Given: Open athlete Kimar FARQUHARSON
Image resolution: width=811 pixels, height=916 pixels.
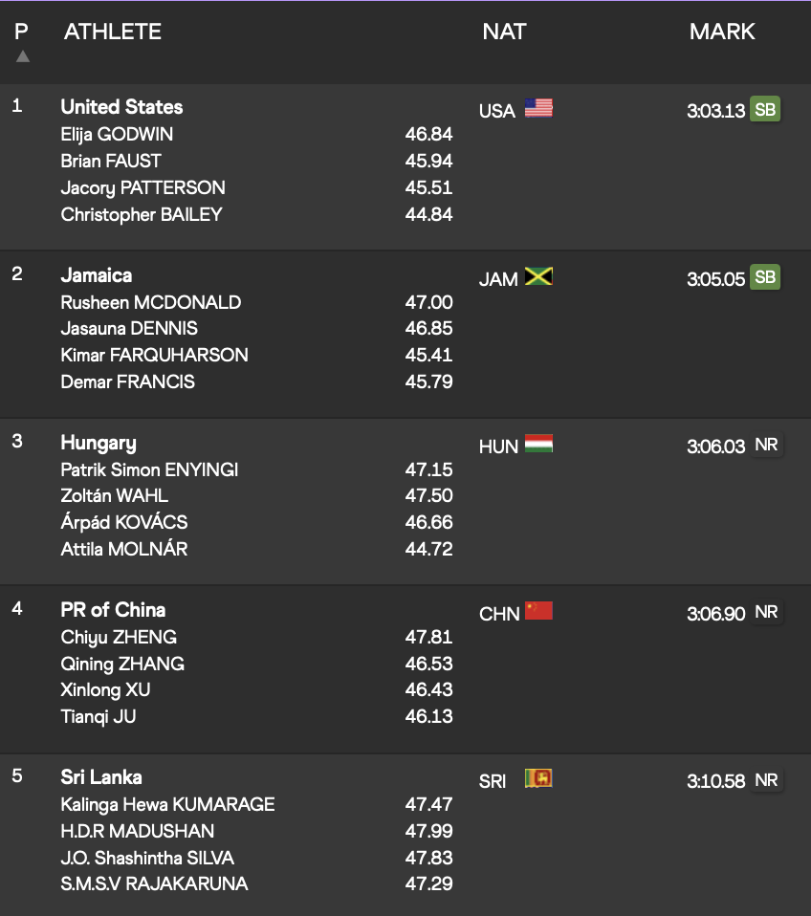Looking at the screenshot, I should point(154,355).
